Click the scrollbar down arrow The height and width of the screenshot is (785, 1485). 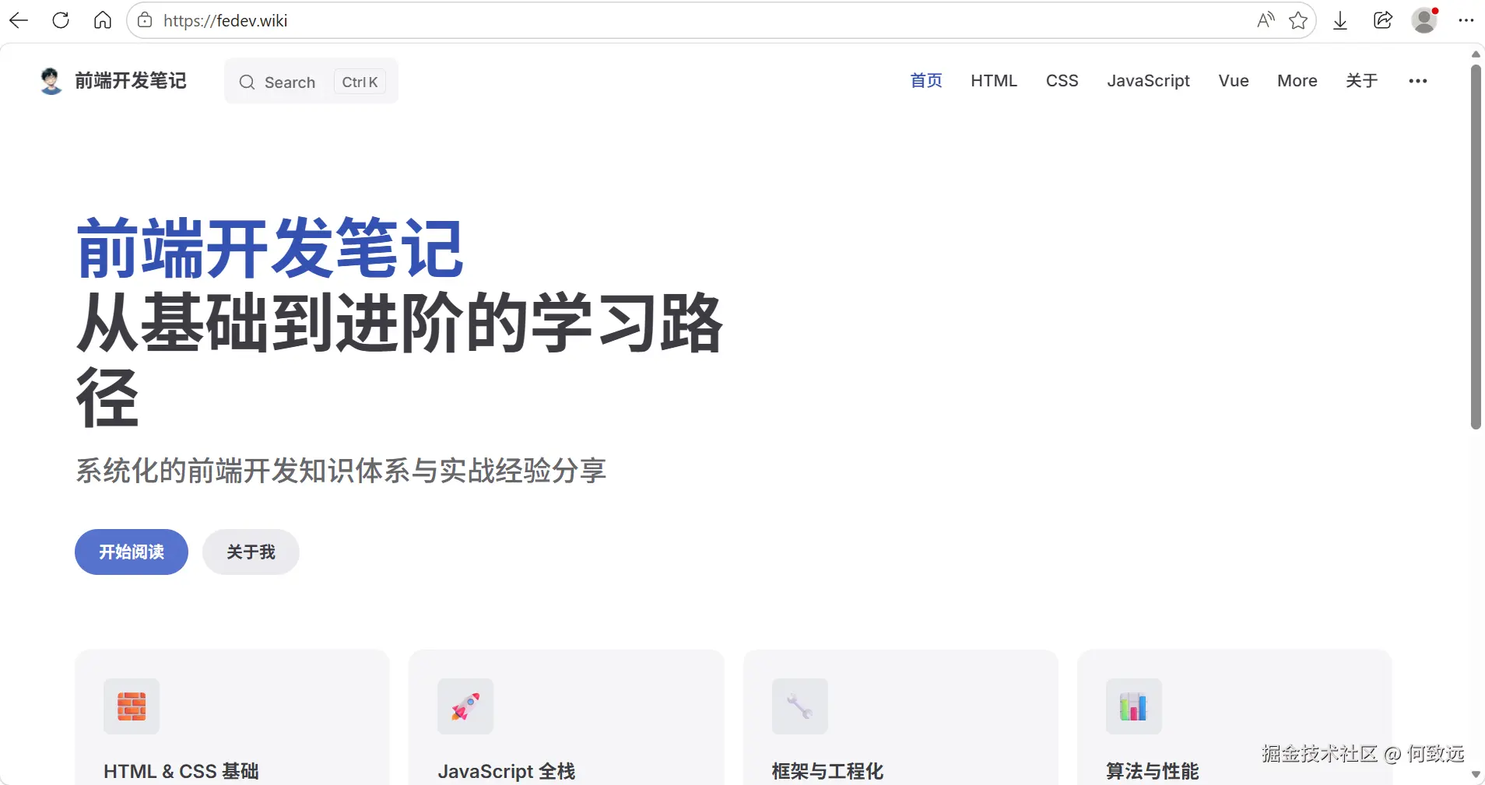(x=1476, y=775)
